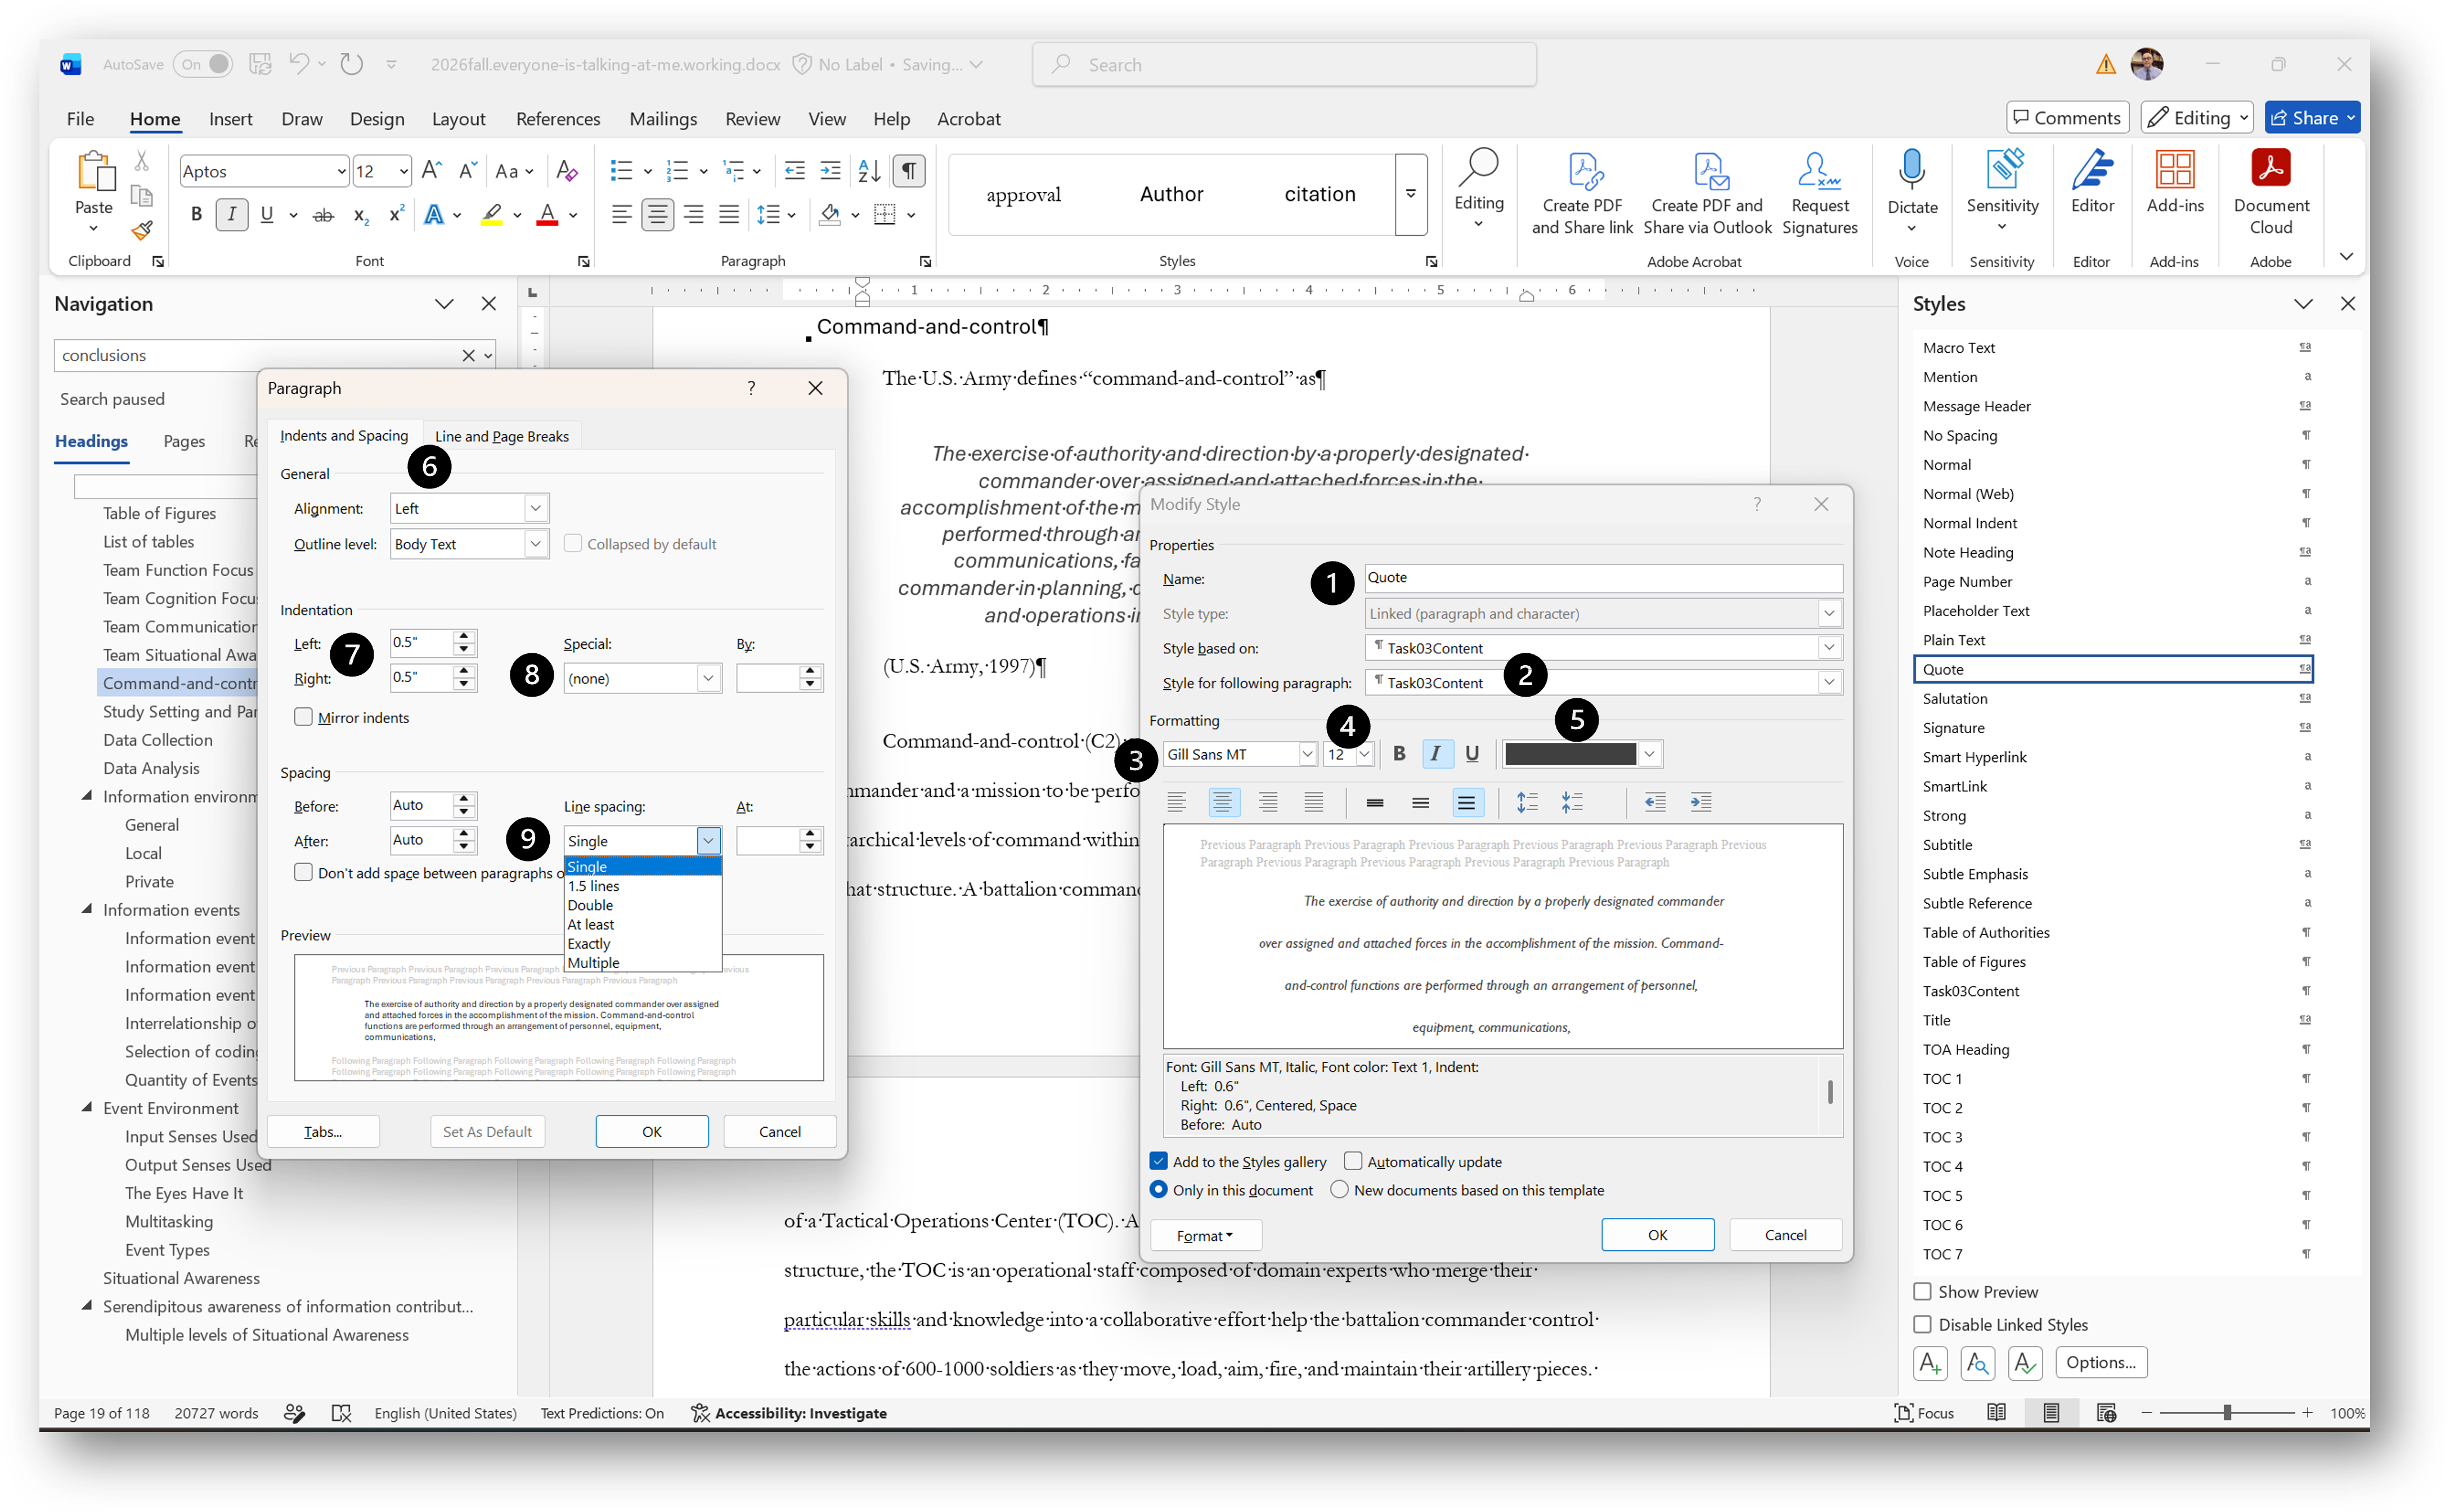2450x1512 pixels.
Task: Click the zoom slider in the status bar
Action: coord(2226,1413)
